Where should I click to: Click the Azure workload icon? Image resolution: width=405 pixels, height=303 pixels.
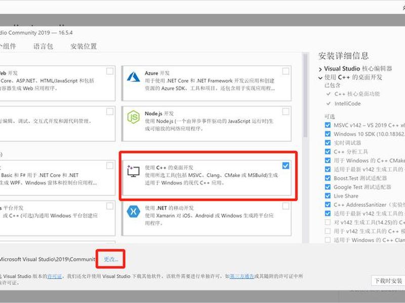click(x=133, y=77)
